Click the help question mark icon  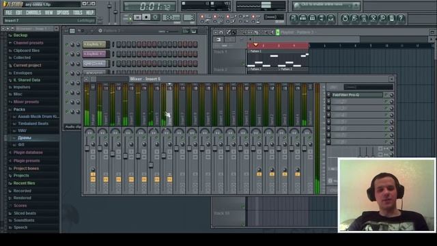(x=401, y=18)
